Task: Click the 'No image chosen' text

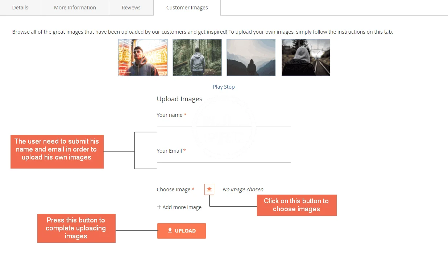Action: [x=243, y=190]
